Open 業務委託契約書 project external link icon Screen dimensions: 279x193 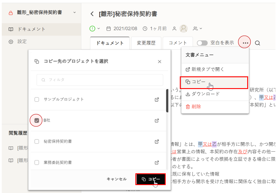coord(157,162)
